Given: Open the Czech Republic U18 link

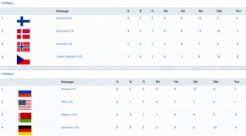Looking at the screenshot, I should tap(69, 57).
